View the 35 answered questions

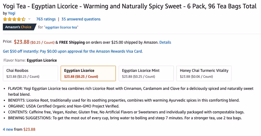(81, 19)
